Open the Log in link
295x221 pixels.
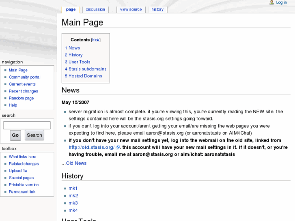coord(281,2)
